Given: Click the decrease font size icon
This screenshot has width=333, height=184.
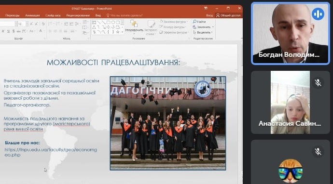Looking at the screenshot, I should tap(36, 24).
